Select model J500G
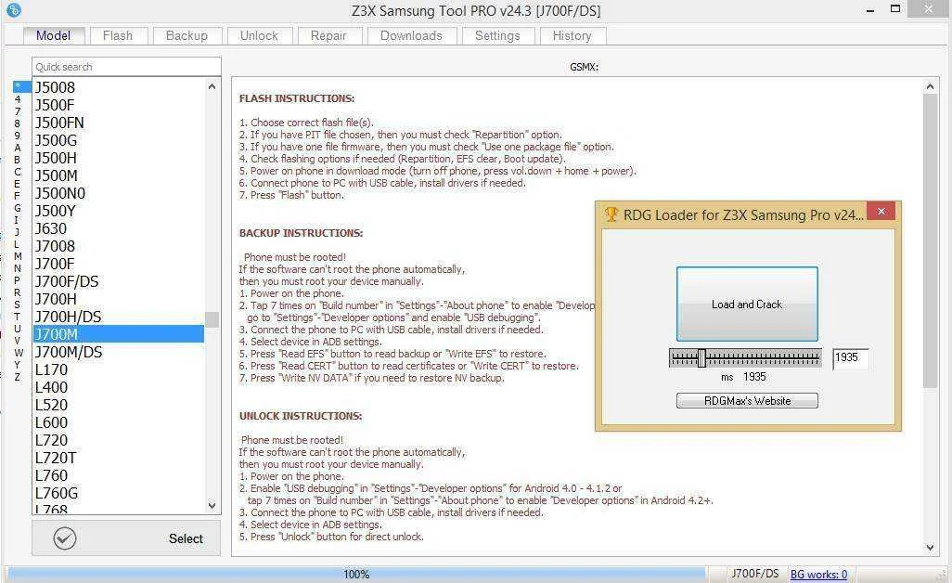 coord(119,140)
